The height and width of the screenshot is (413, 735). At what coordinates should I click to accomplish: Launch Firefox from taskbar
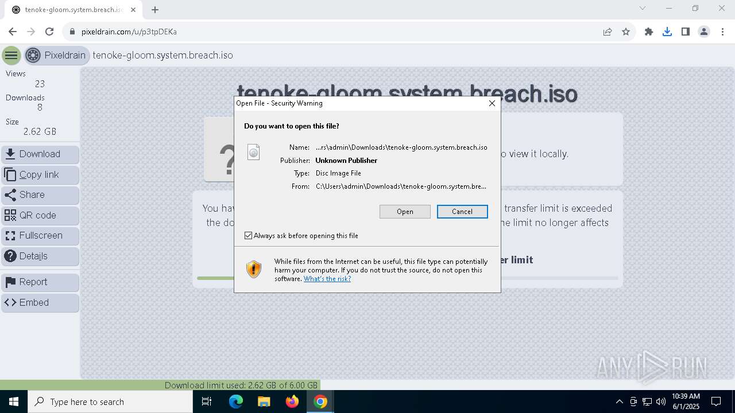point(292,402)
